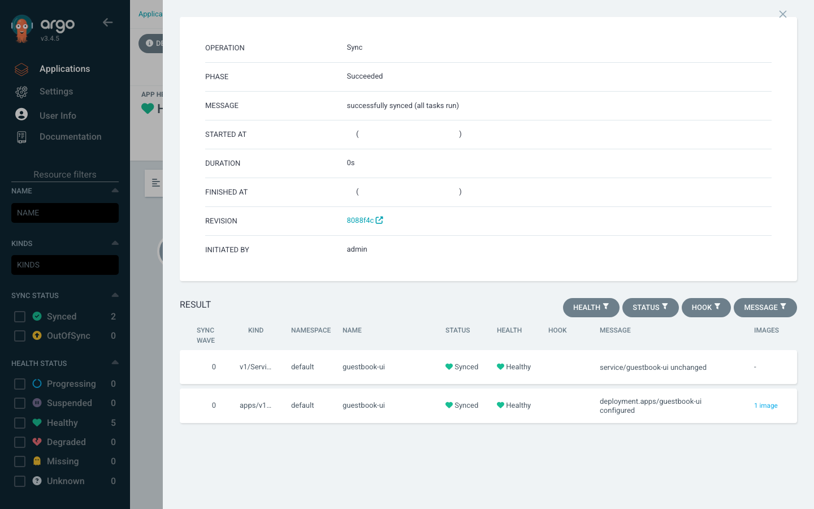The width and height of the screenshot is (814, 509).
Task: Open the HEALTH filter dropdown
Action: click(x=591, y=308)
